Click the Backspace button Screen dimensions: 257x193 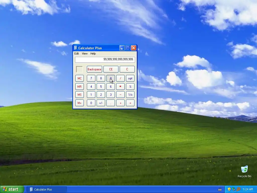(94, 69)
